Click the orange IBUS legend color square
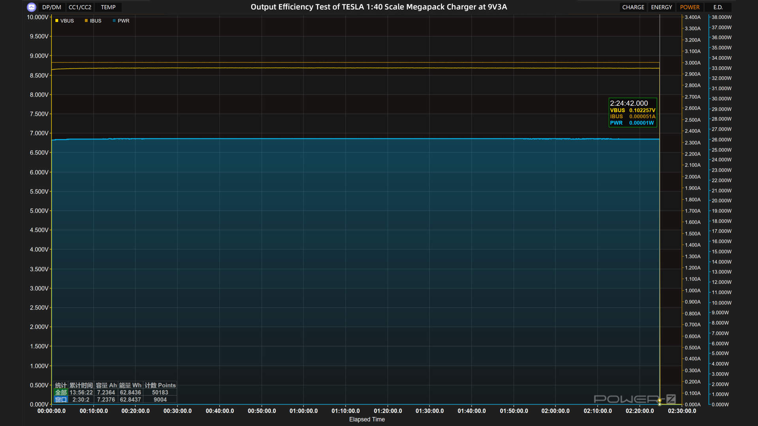The width and height of the screenshot is (758, 426). [86, 21]
